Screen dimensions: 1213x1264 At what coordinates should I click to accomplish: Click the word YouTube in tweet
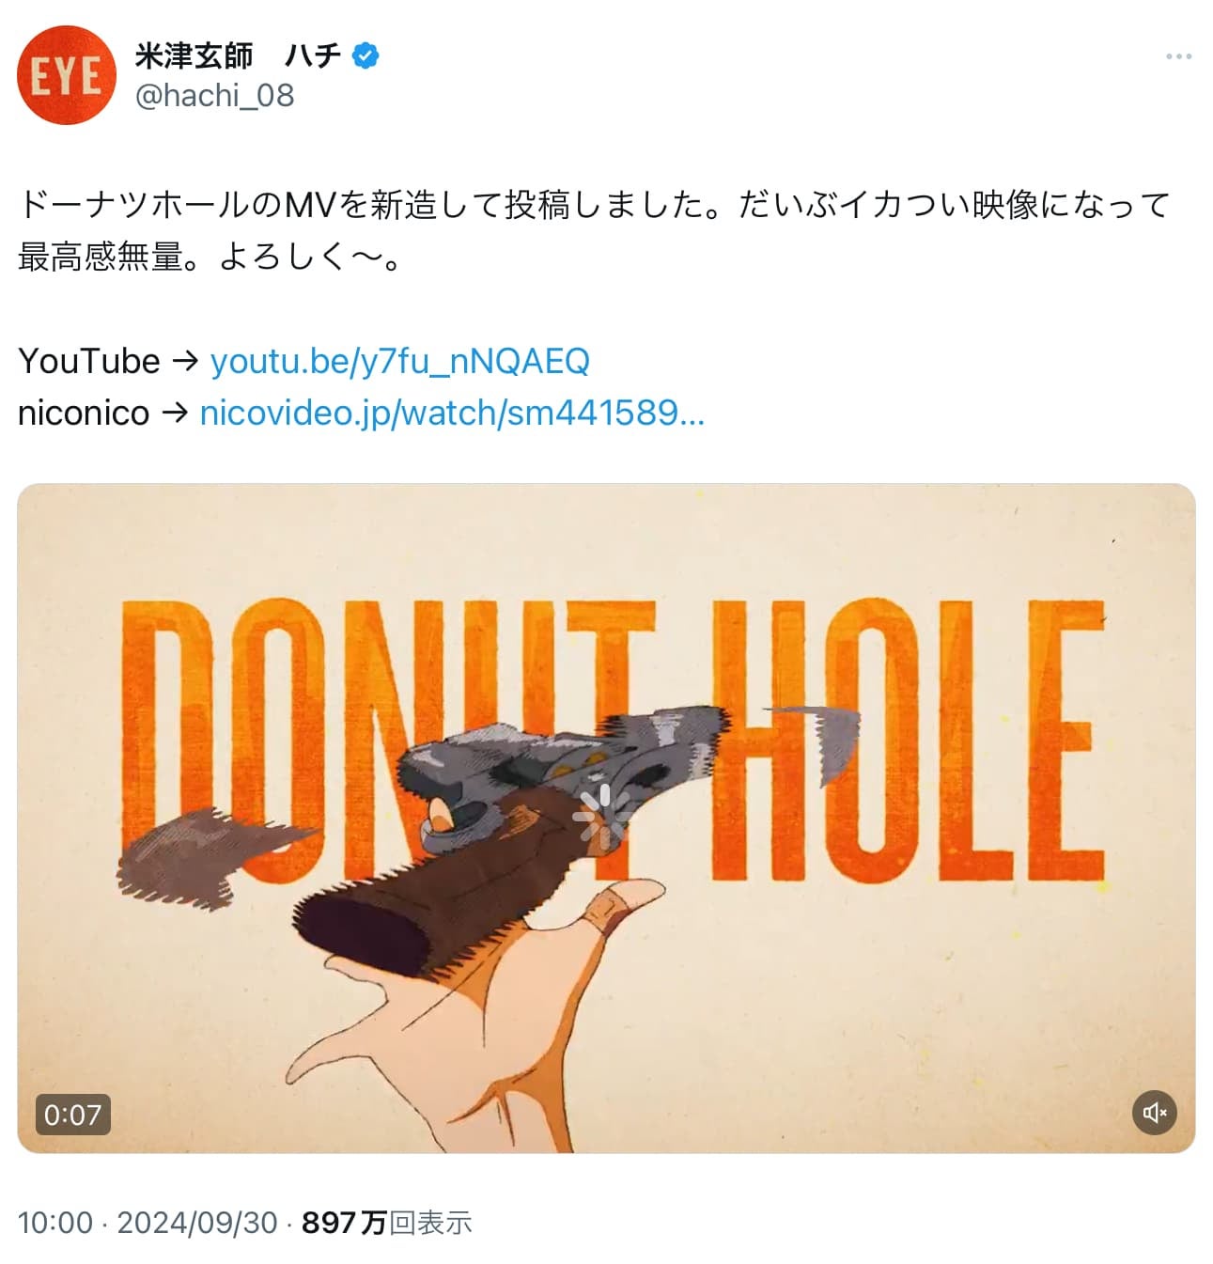[x=89, y=361]
